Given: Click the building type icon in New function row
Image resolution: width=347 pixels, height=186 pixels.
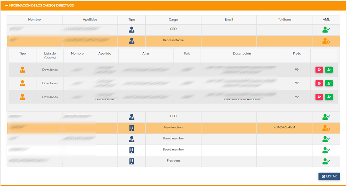Looking at the screenshot, I should coord(132,128).
